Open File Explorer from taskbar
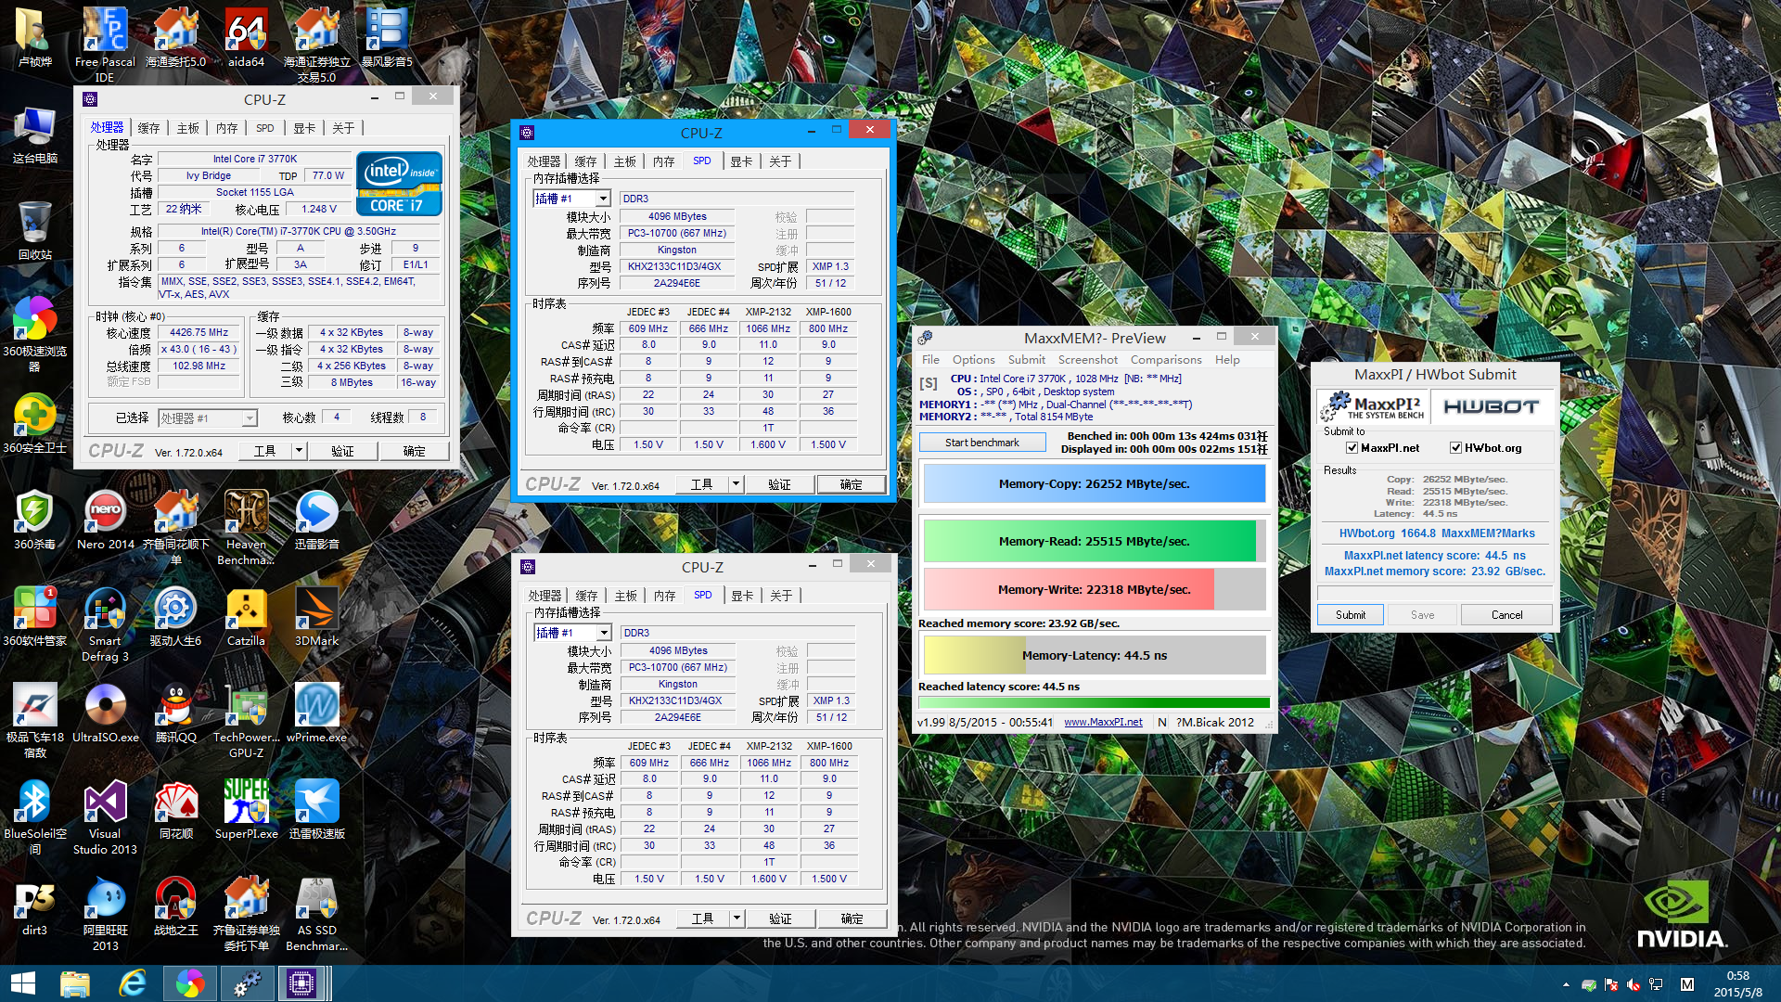 pyautogui.click(x=75, y=983)
